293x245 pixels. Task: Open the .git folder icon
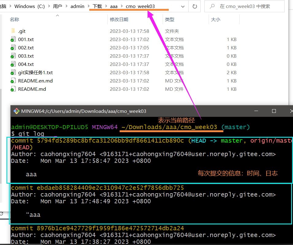(13, 31)
